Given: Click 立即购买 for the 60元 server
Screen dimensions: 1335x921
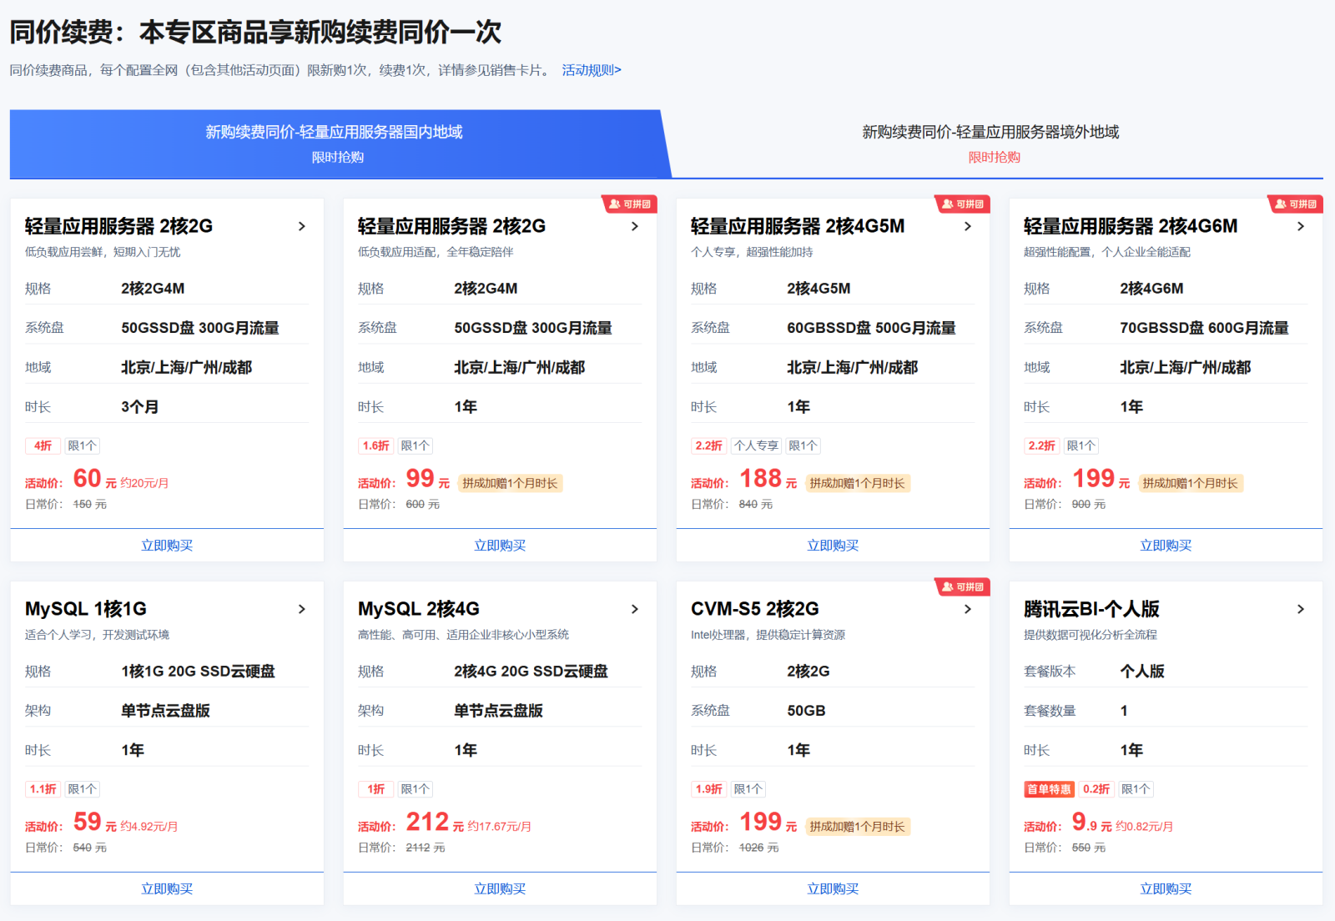Looking at the screenshot, I should click(x=167, y=546).
